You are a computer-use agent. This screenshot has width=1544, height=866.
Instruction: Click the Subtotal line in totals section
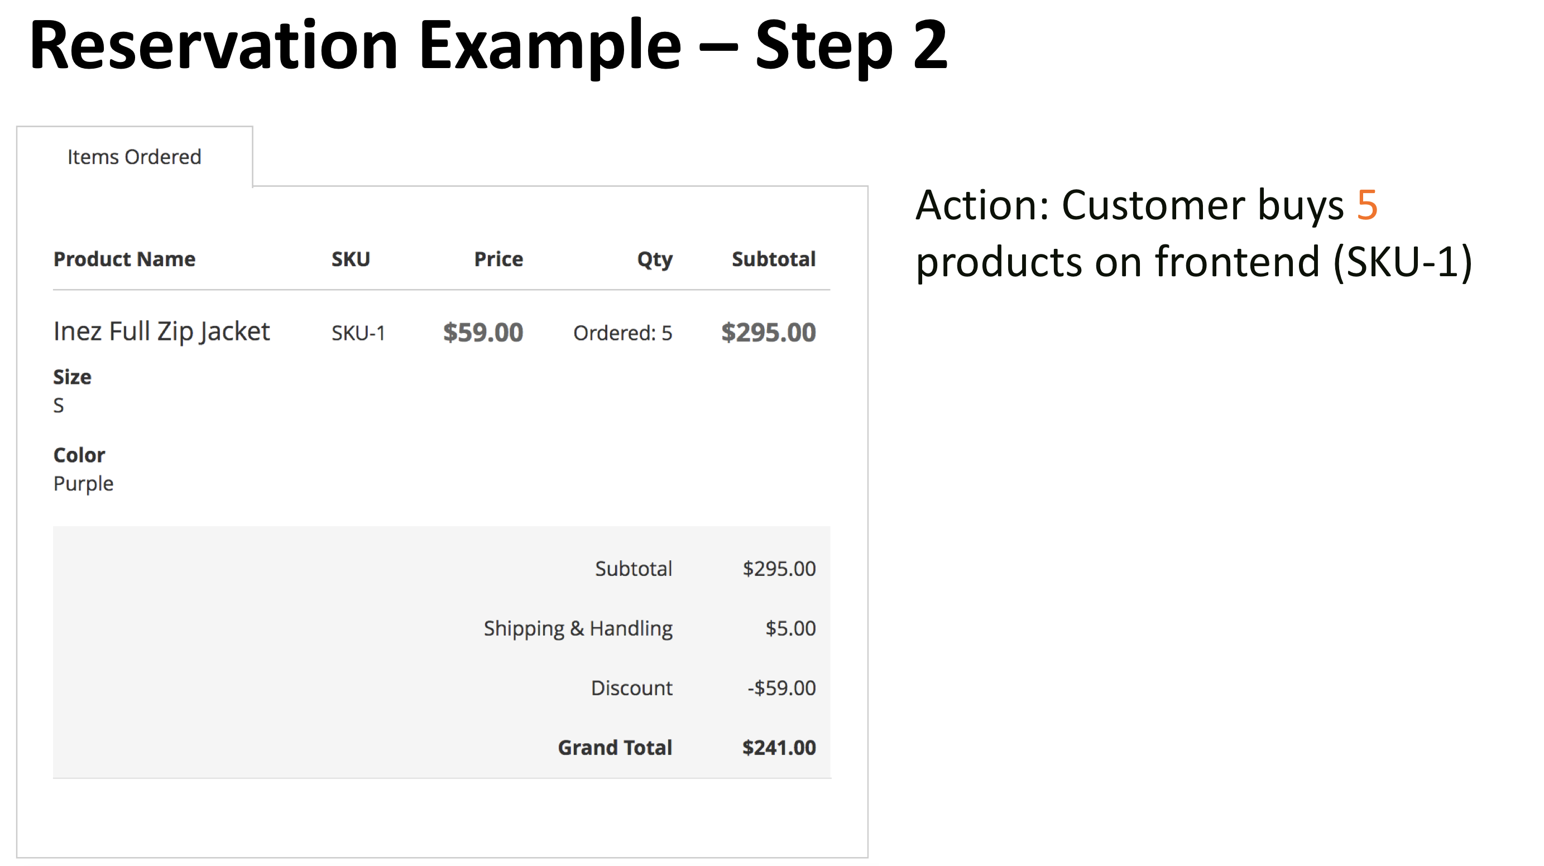[633, 568]
